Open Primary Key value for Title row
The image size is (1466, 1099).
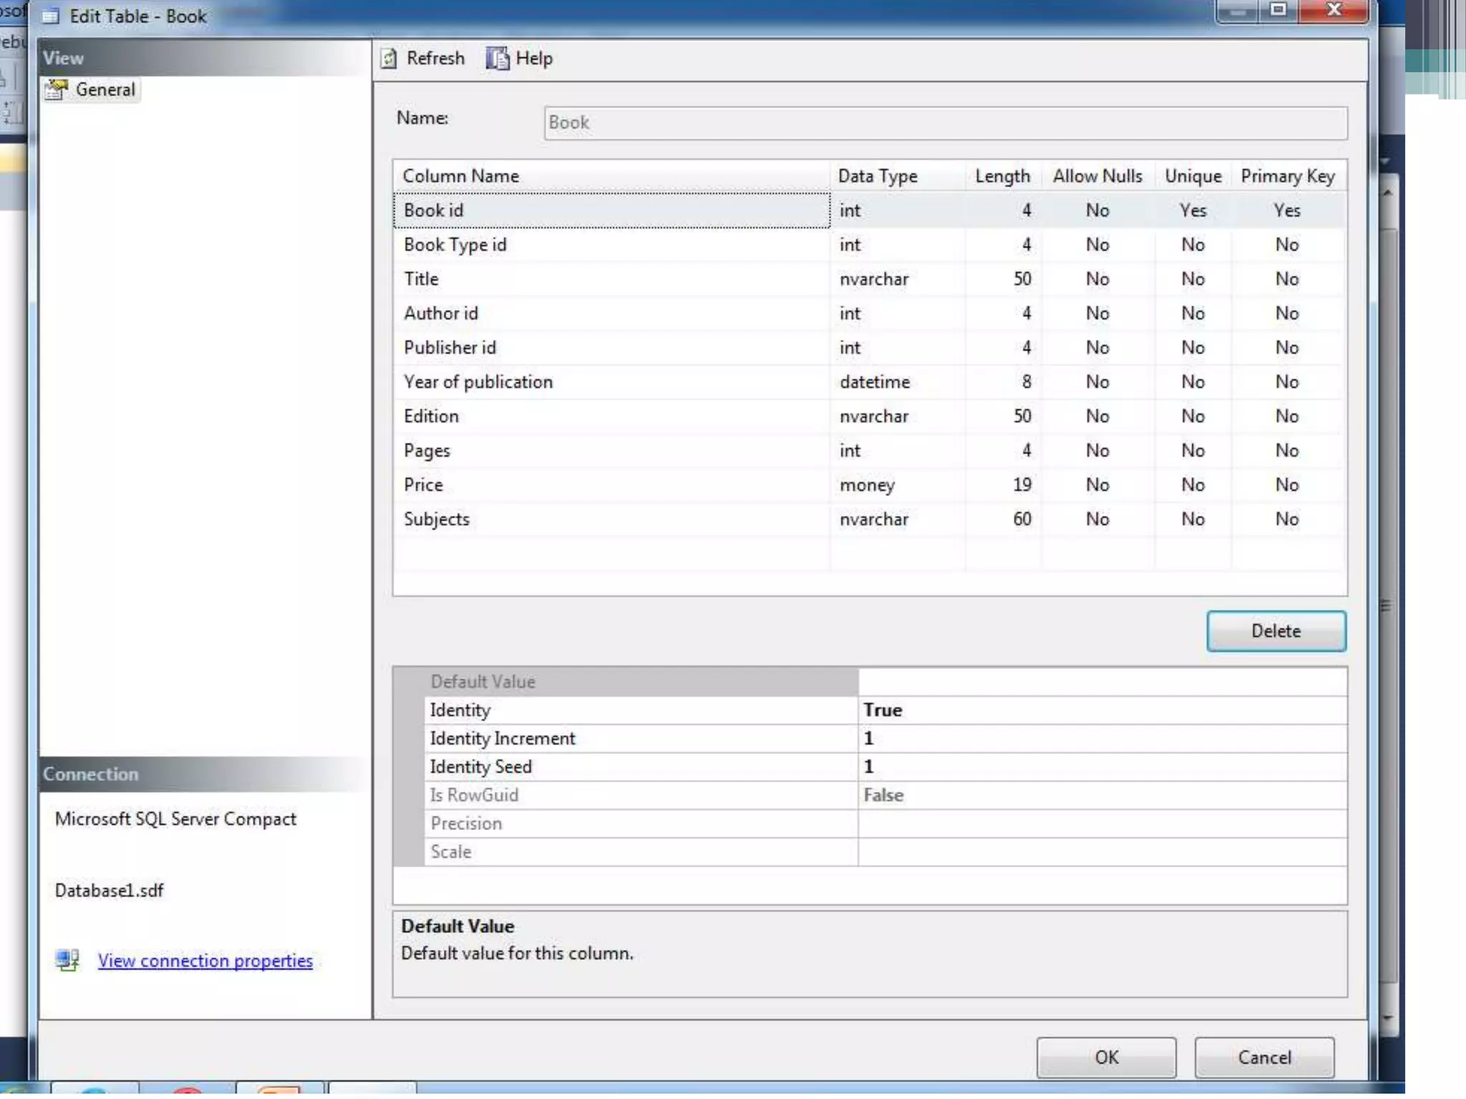pos(1288,279)
